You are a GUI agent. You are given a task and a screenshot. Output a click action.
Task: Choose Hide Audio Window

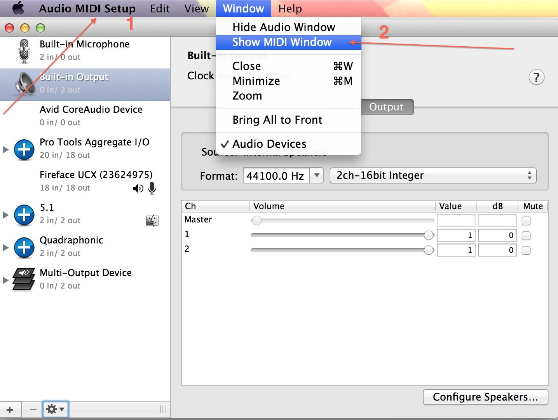pos(289,27)
